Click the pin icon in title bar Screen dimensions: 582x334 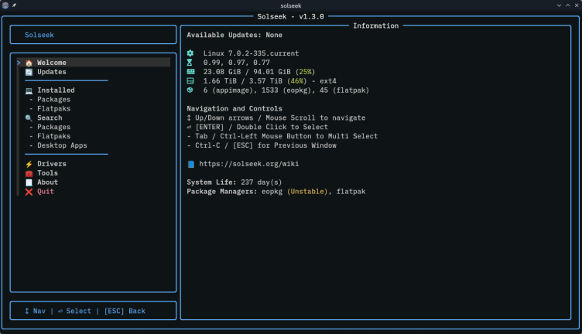(14, 5)
